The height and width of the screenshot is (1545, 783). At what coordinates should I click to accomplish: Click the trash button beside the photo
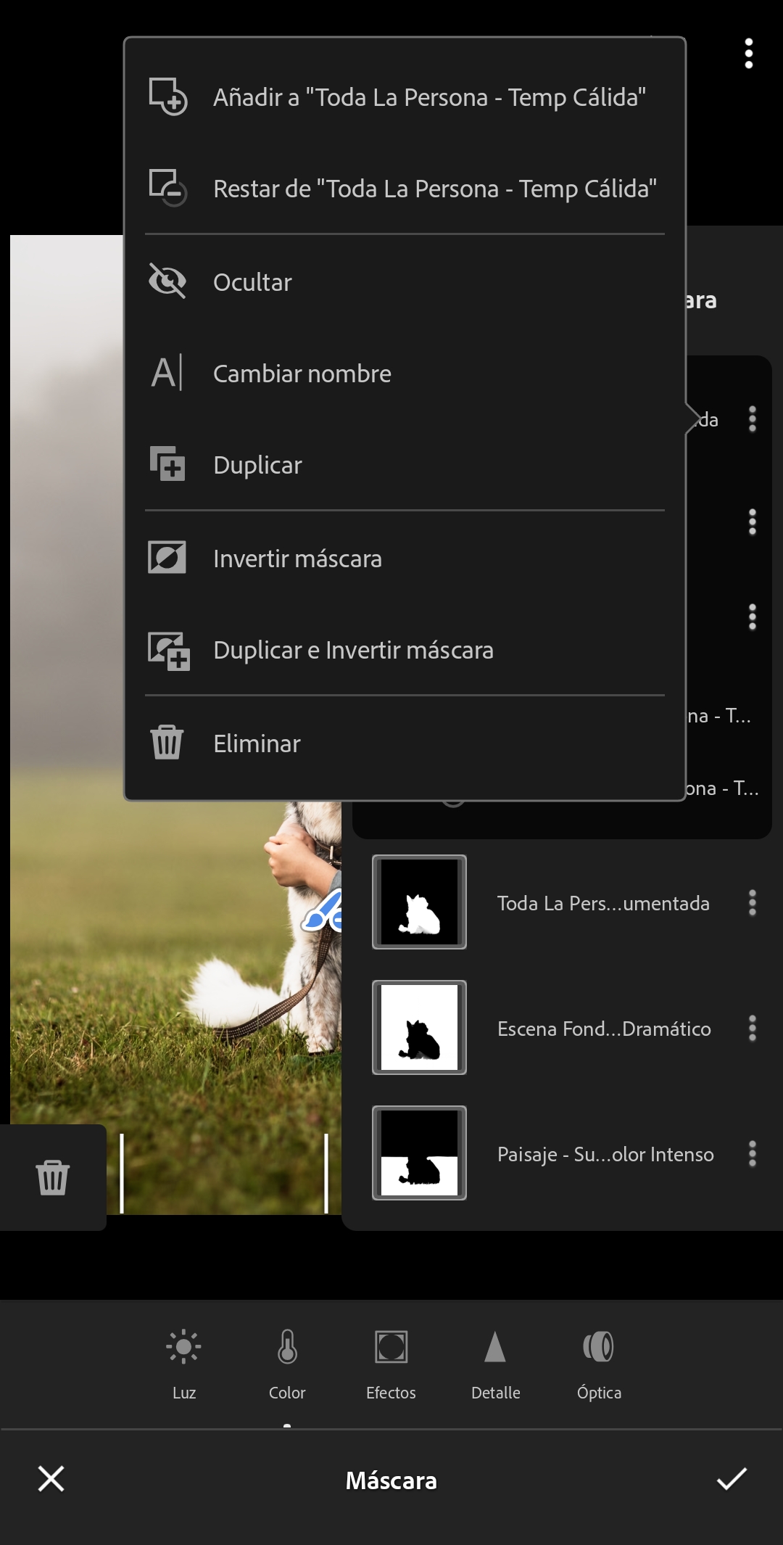pos(53,1177)
